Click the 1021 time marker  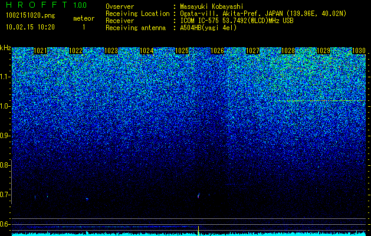click(40, 51)
